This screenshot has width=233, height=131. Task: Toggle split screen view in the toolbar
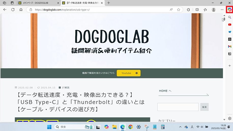(x=197, y=10)
